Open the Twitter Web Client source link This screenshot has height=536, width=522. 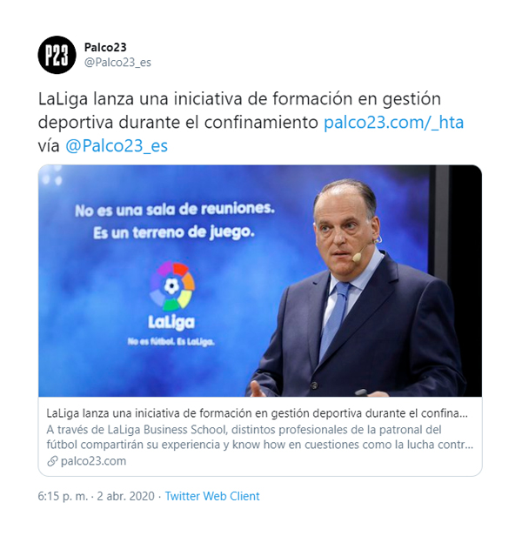click(212, 496)
